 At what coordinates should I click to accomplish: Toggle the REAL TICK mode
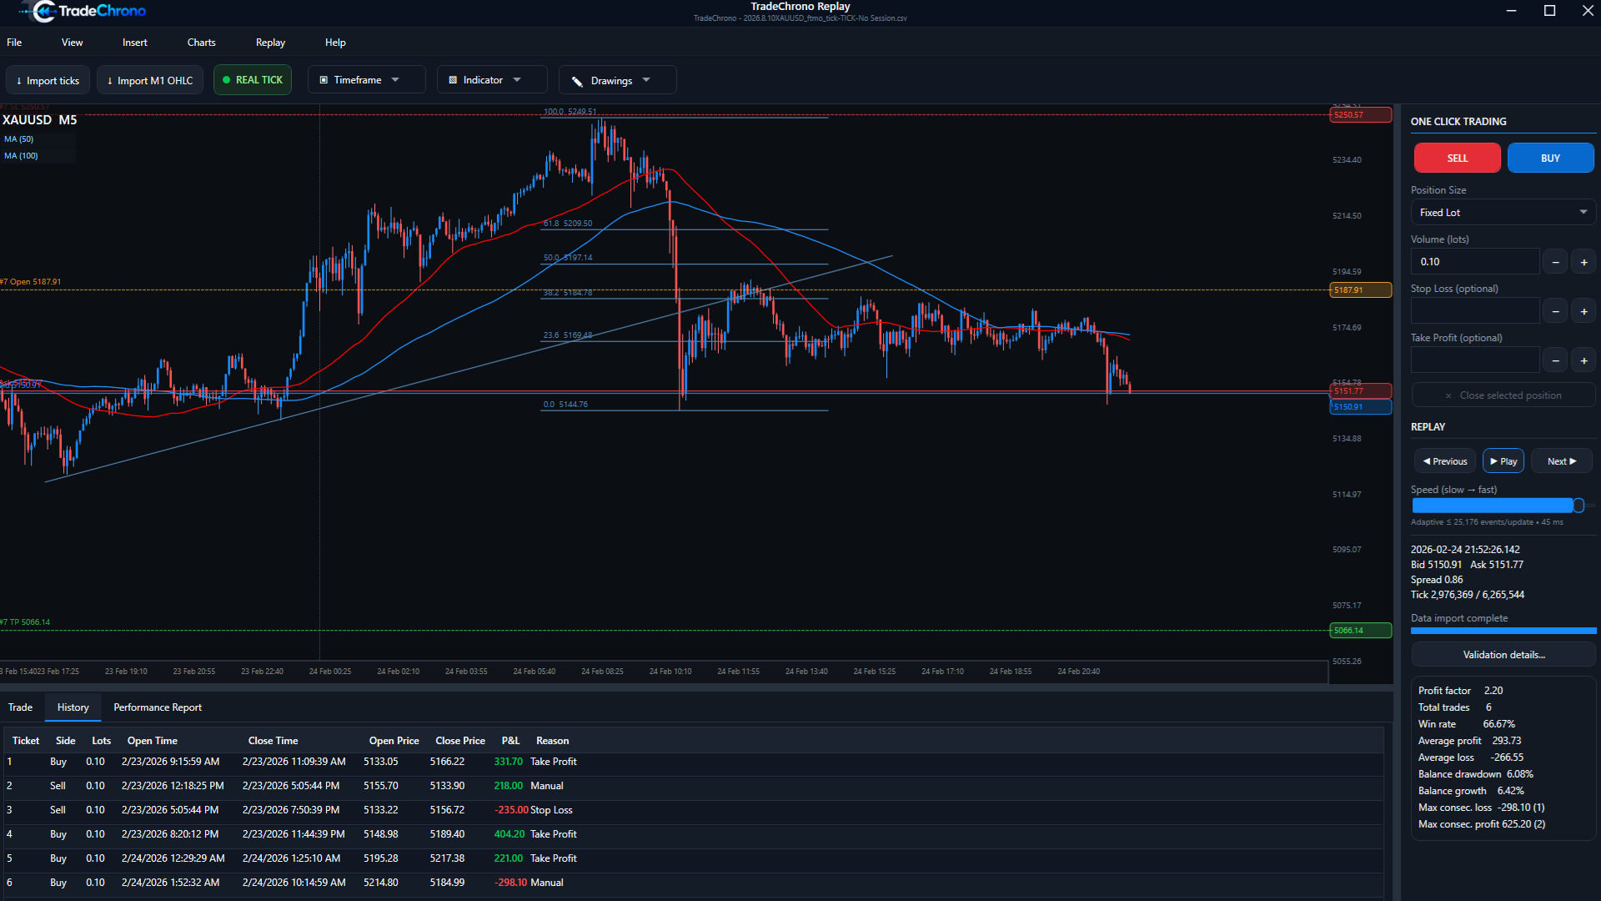click(253, 80)
